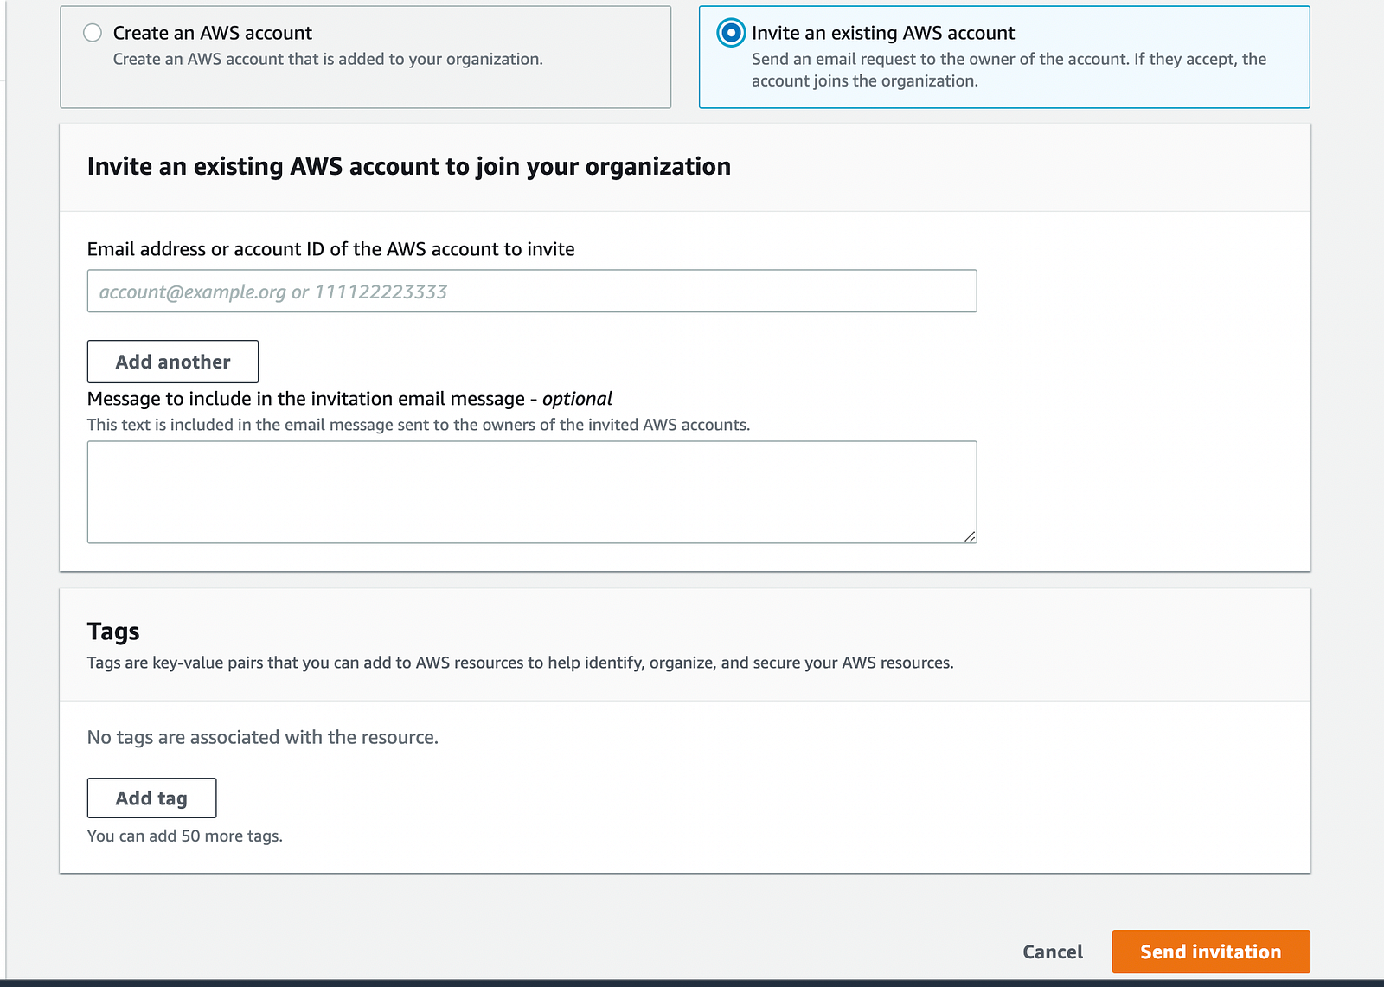Click the Add tag button
The height and width of the screenshot is (987, 1384).
[151, 798]
